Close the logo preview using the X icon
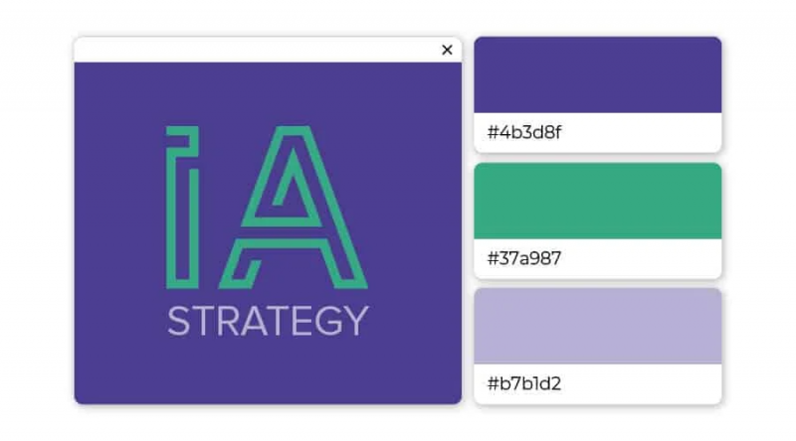The image size is (796, 441). pos(447,50)
